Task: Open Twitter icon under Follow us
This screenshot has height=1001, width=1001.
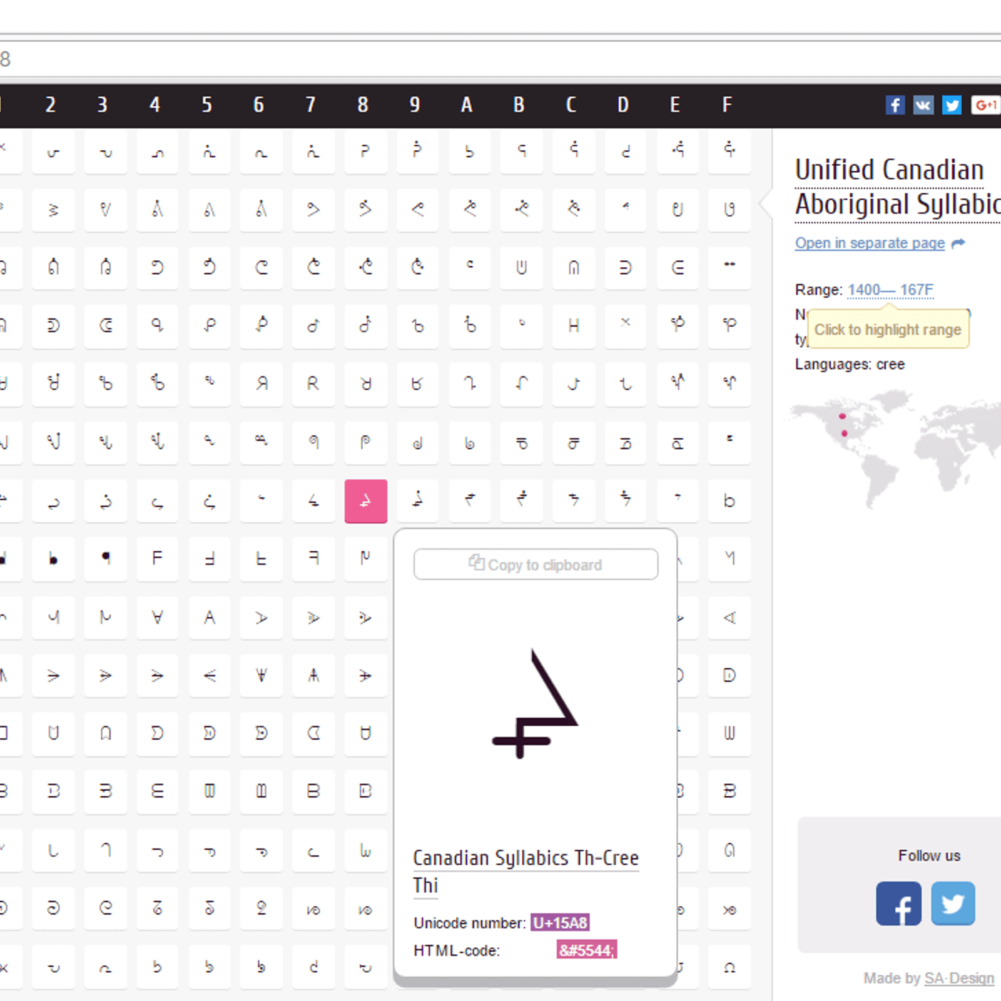Action: click(x=953, y=903)
